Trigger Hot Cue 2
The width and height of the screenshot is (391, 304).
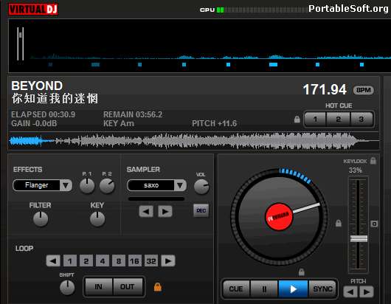point(338,120)
